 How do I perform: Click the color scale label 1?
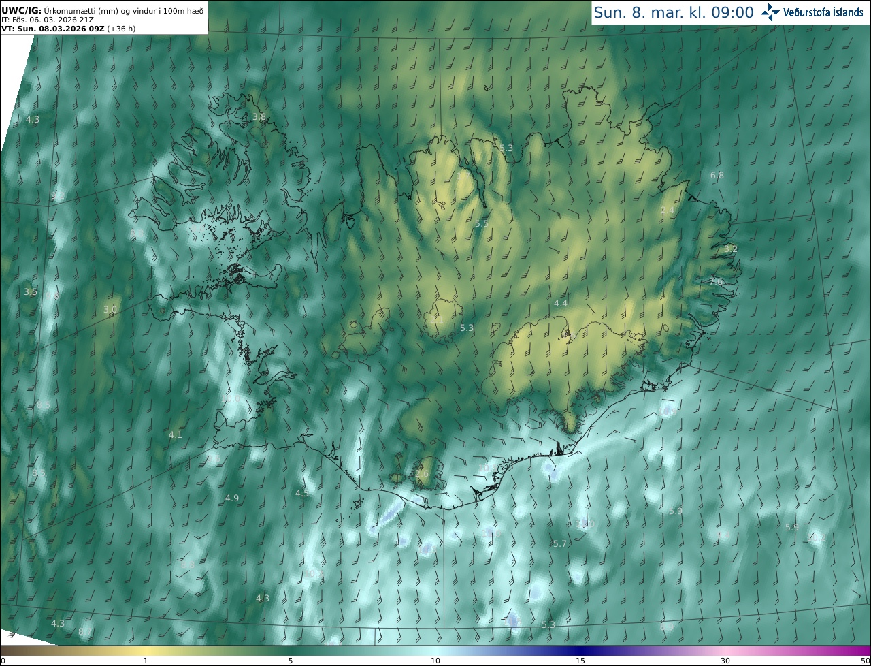[146, 661]
